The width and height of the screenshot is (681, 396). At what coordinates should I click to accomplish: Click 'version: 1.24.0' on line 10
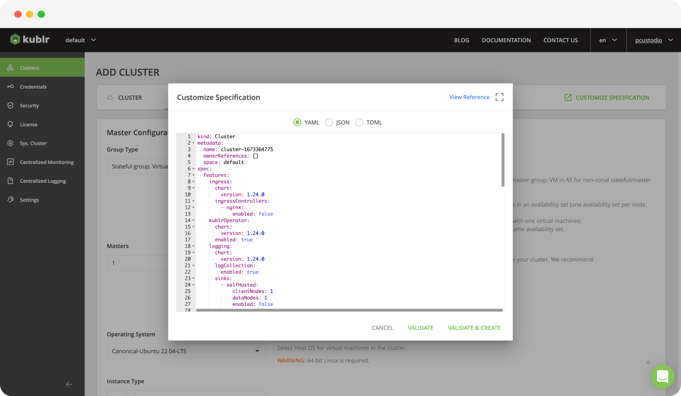tap(243, 195)
